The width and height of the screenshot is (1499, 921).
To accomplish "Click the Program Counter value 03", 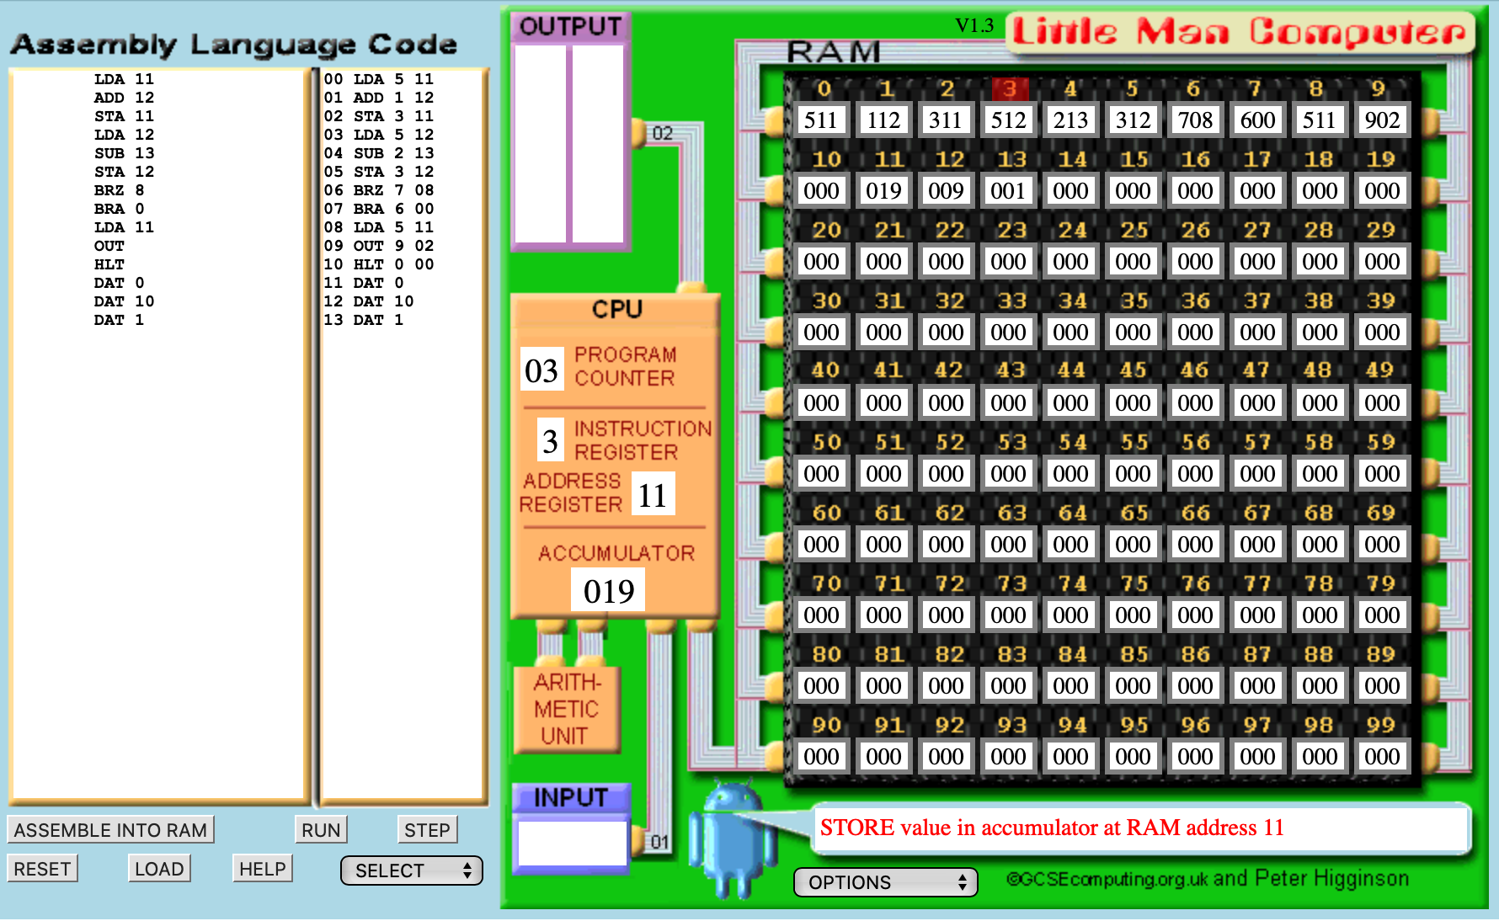I will 541,370.
